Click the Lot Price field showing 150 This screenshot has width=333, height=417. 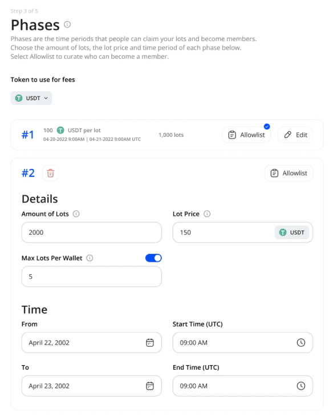243,232
